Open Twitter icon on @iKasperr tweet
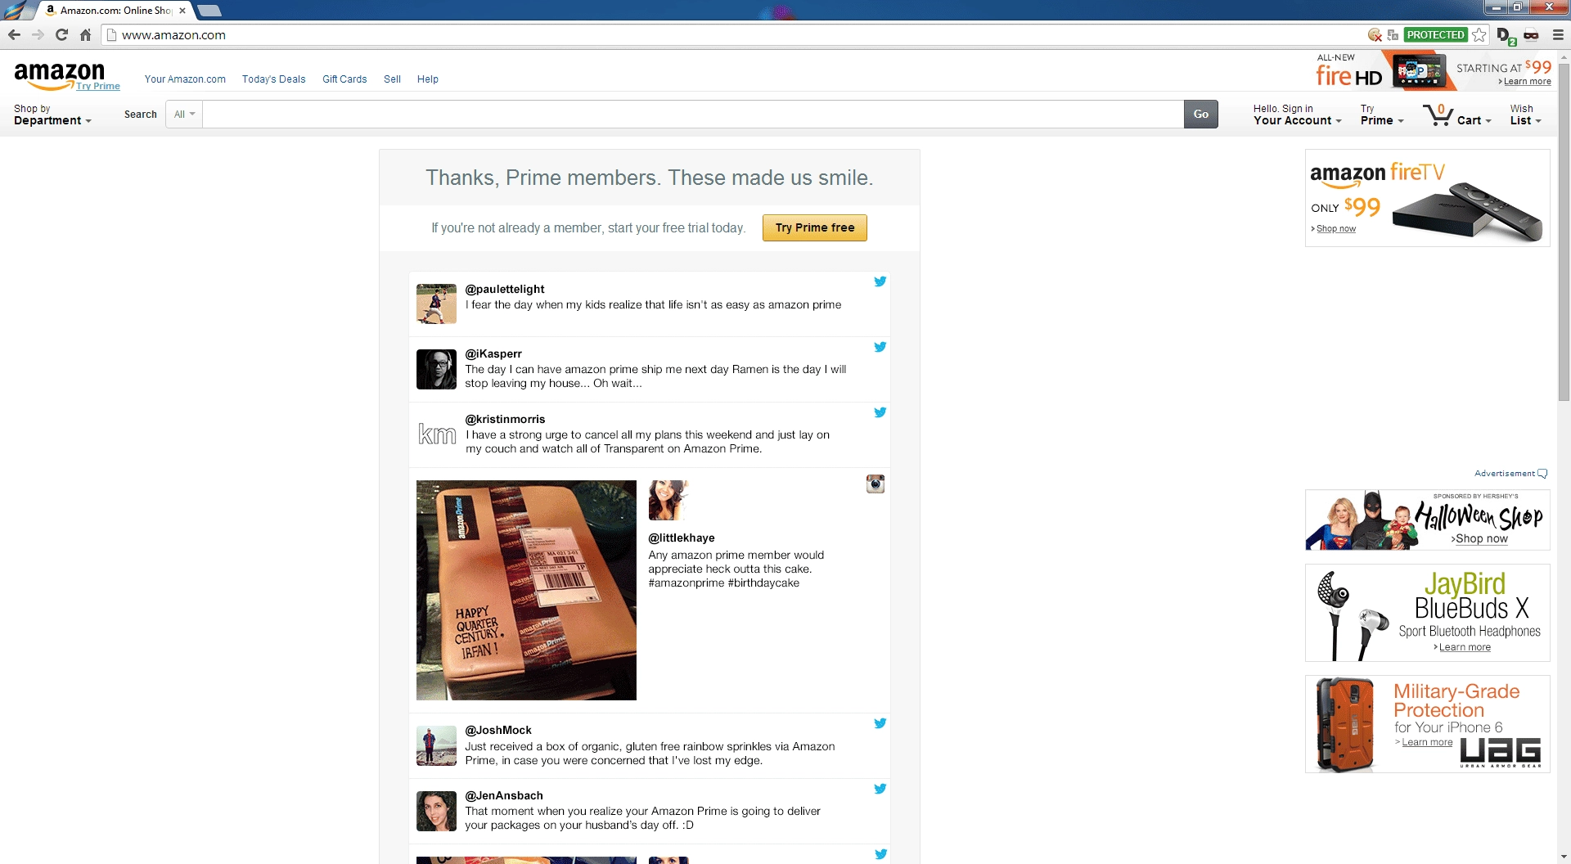 (880, 347)
